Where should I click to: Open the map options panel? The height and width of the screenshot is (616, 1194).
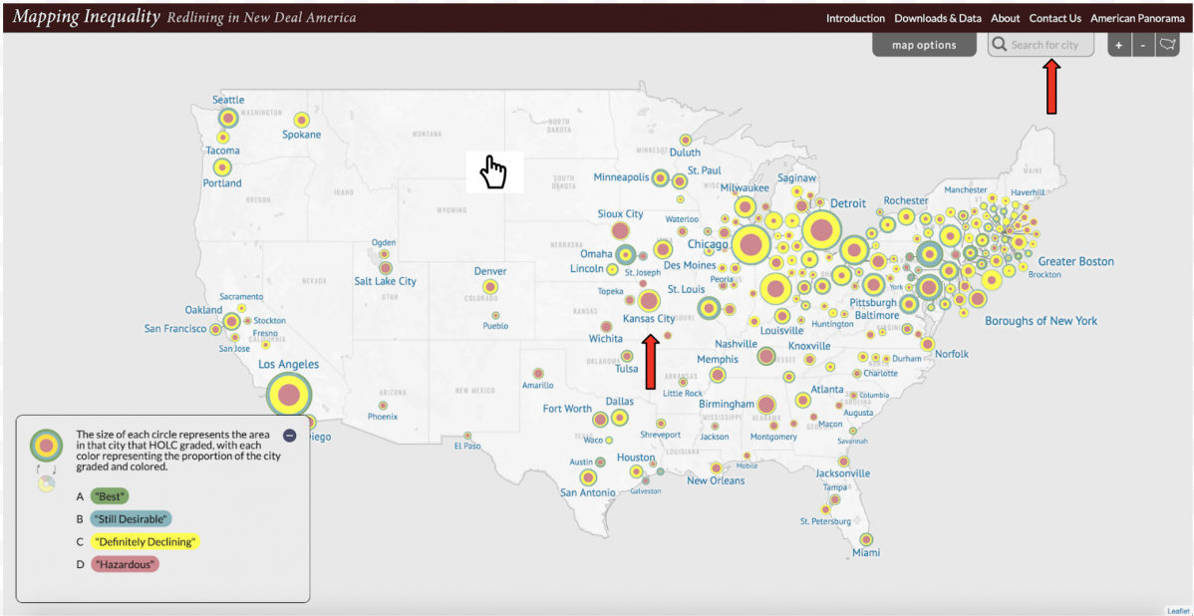coord(923,44)
